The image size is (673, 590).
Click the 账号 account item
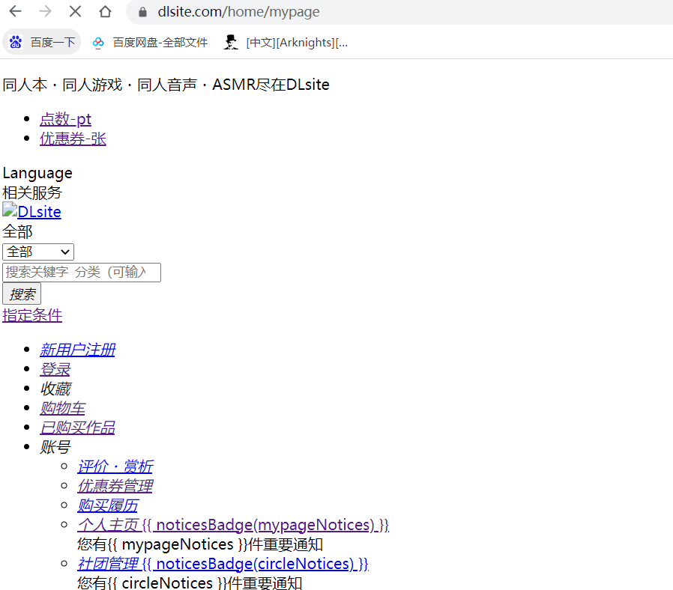pyautogui.click(x=55, y=447)
